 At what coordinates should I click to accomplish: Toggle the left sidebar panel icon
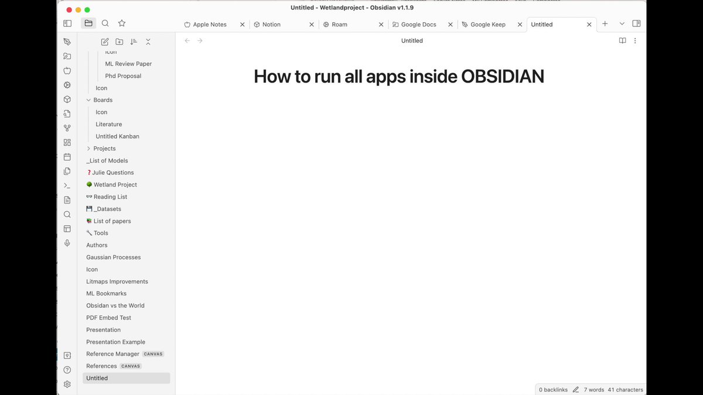pos(67,23)
